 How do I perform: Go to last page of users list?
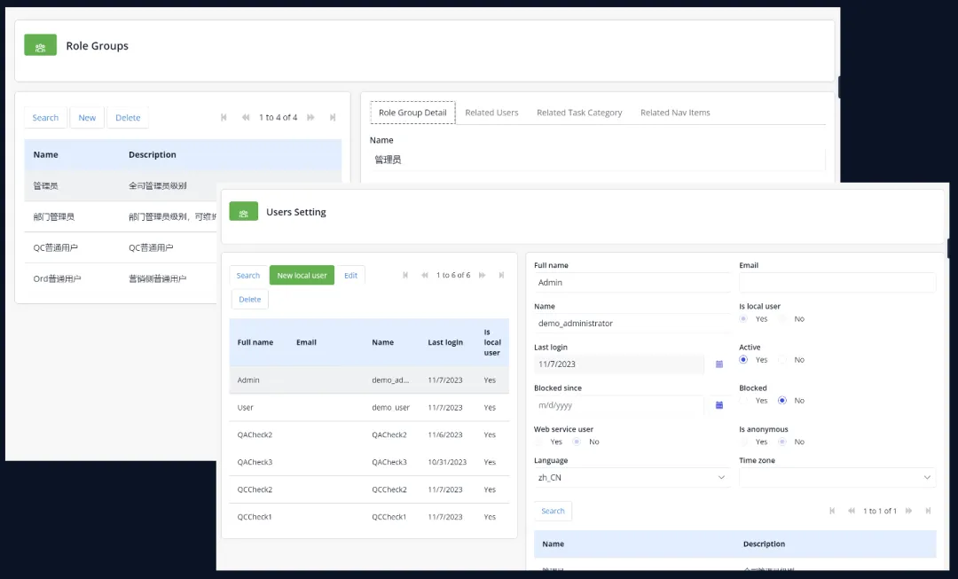tap(501, 276)
